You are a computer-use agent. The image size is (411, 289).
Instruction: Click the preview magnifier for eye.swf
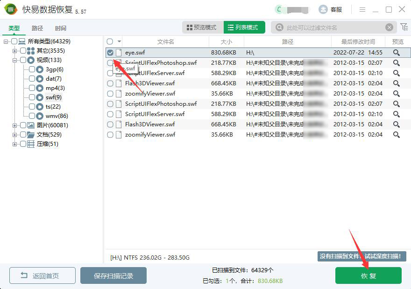coord(397,53)
